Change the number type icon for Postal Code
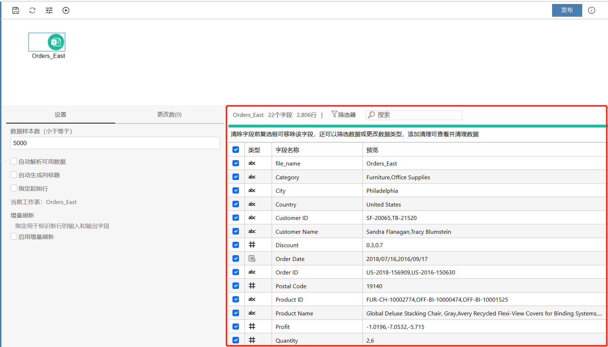Image resolution: width=608 pixels, height=347 pixels. coord(252,286)
